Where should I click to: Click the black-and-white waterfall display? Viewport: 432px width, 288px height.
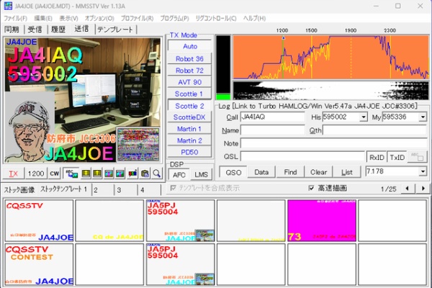(x=331, y=91)
